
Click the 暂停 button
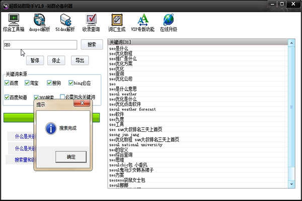click(35, 60)
